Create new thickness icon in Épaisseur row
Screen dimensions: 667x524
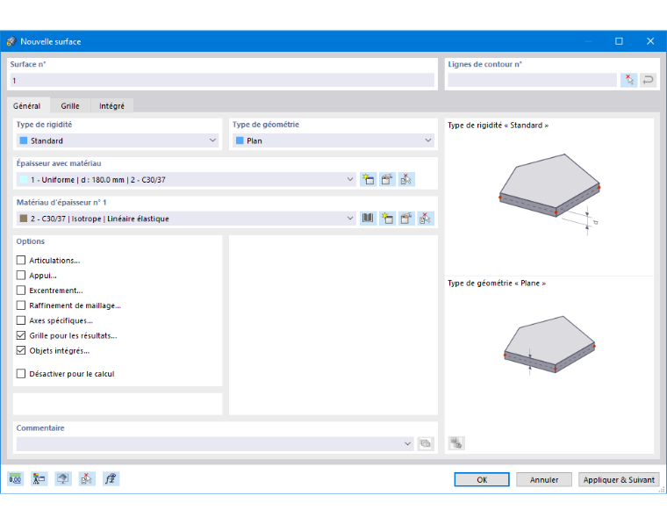tap(368, 179)
